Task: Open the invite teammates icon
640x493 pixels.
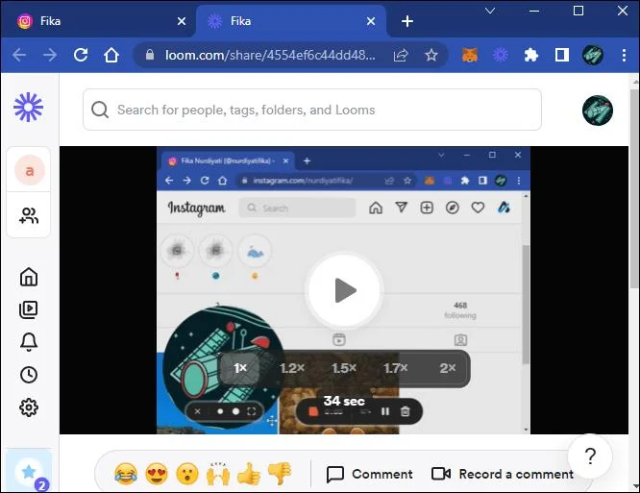Action: (29, 215)
